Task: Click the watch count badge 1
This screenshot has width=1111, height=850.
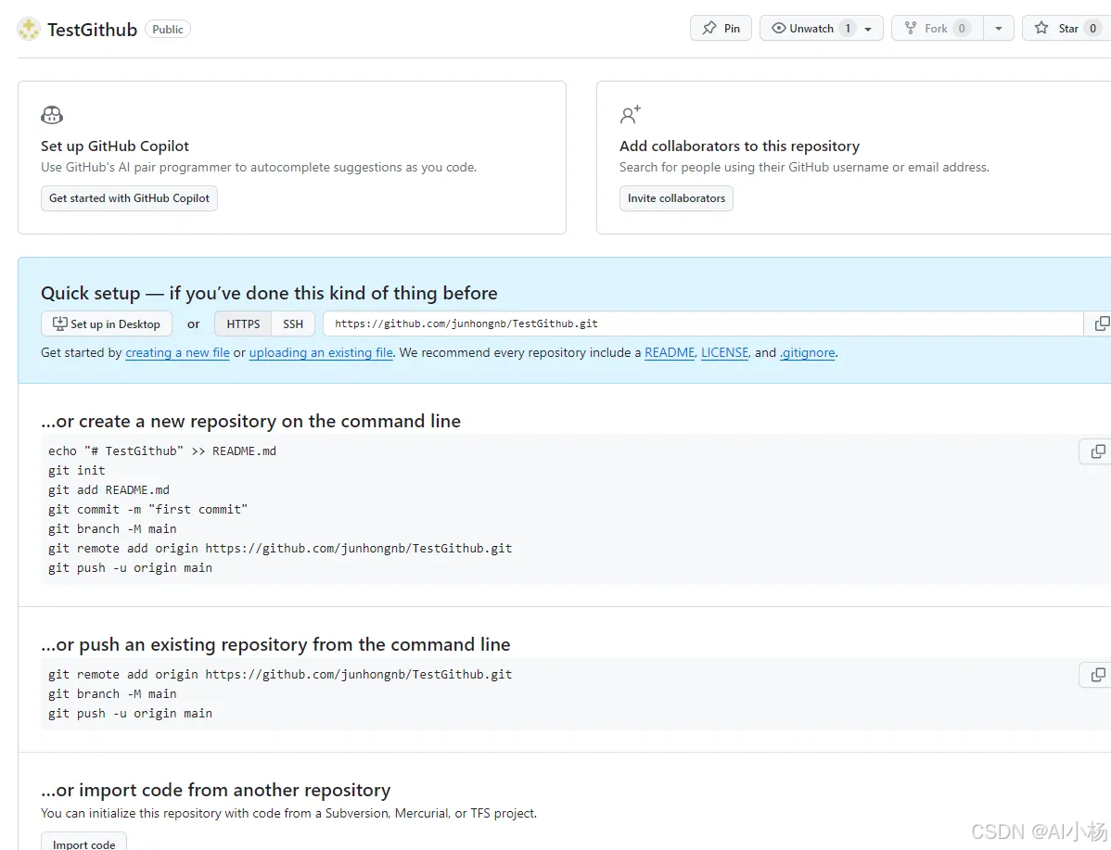Action: 848,29
